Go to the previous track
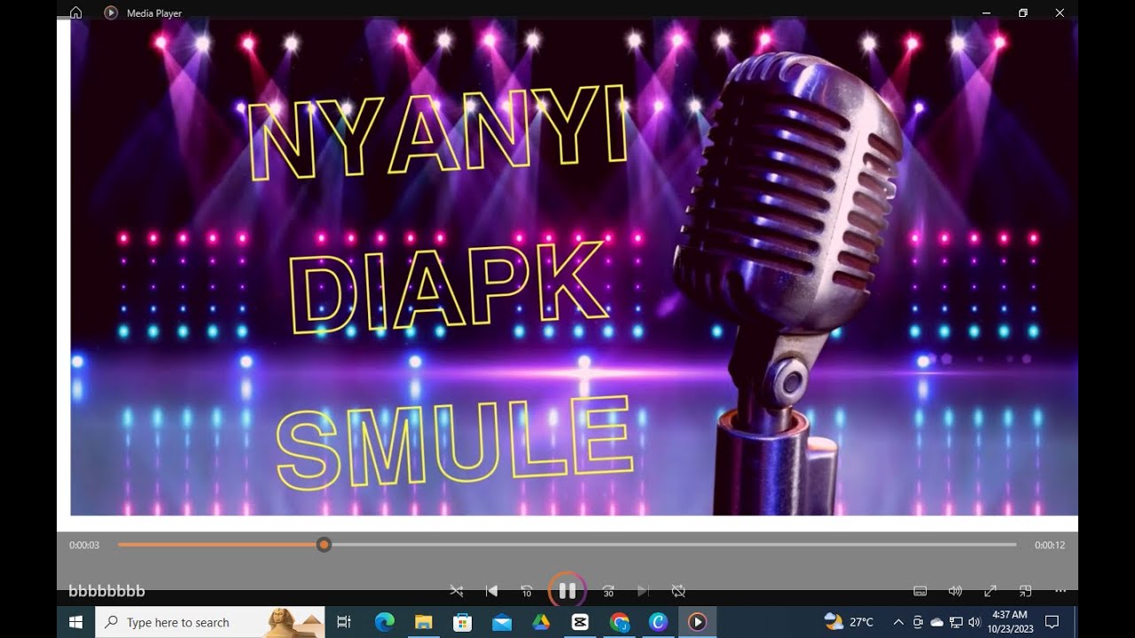This screenshot has width=1135, height=638. tap(492, 590)
